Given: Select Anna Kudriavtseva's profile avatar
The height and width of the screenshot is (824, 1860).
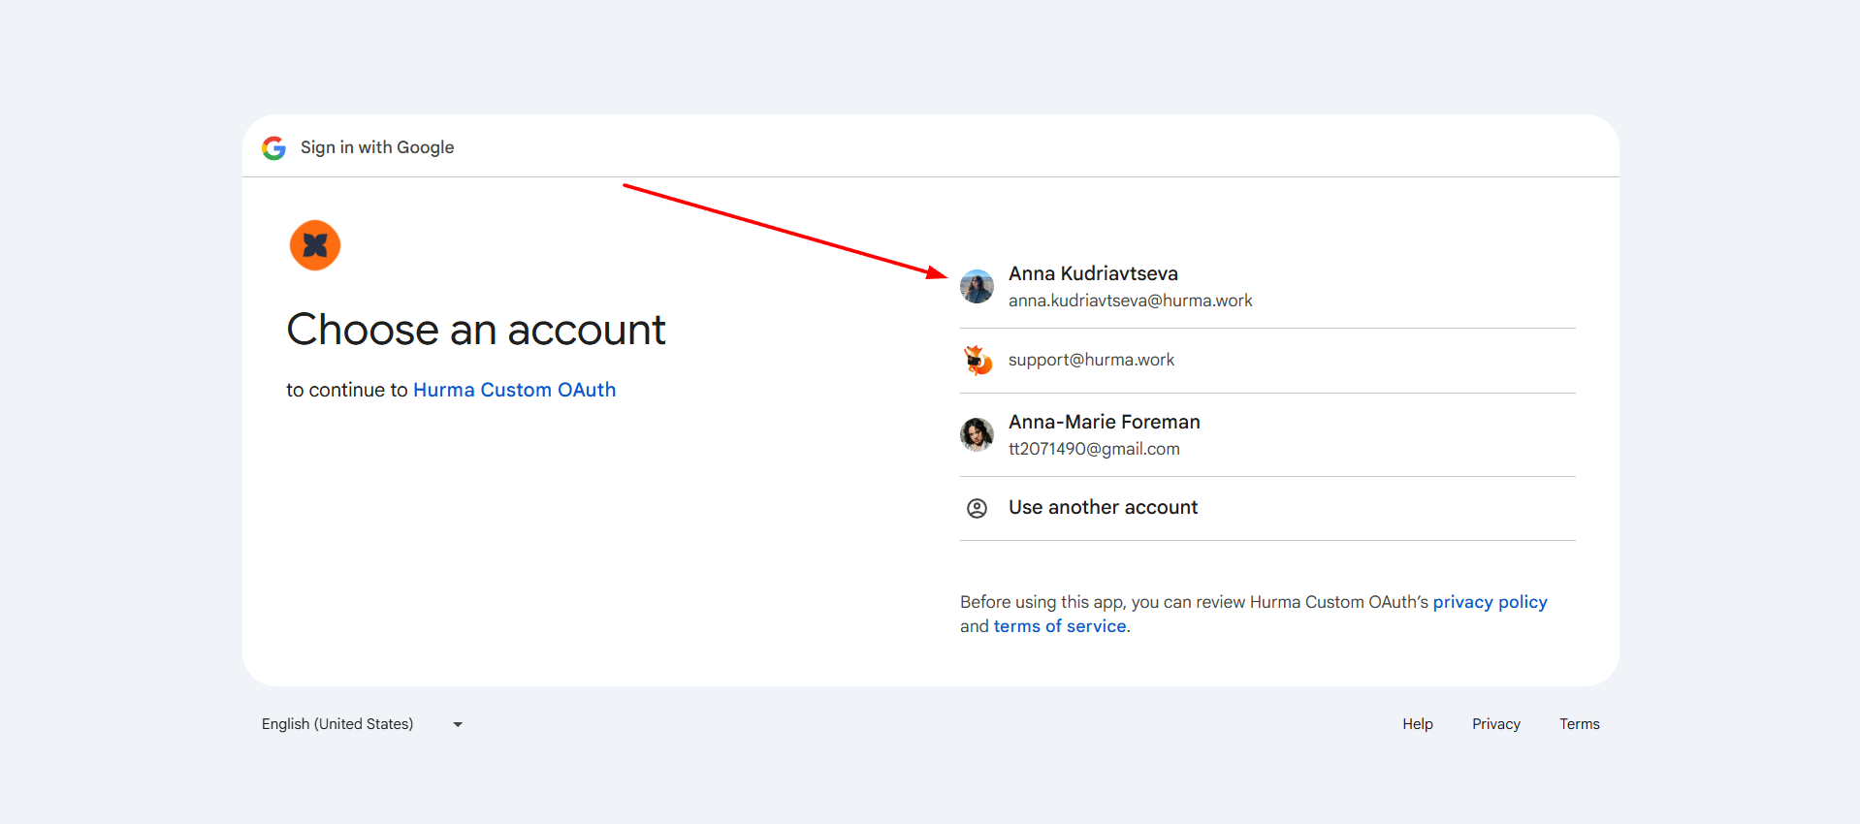Looking at the screenshot, I should [x=977, y=287].
